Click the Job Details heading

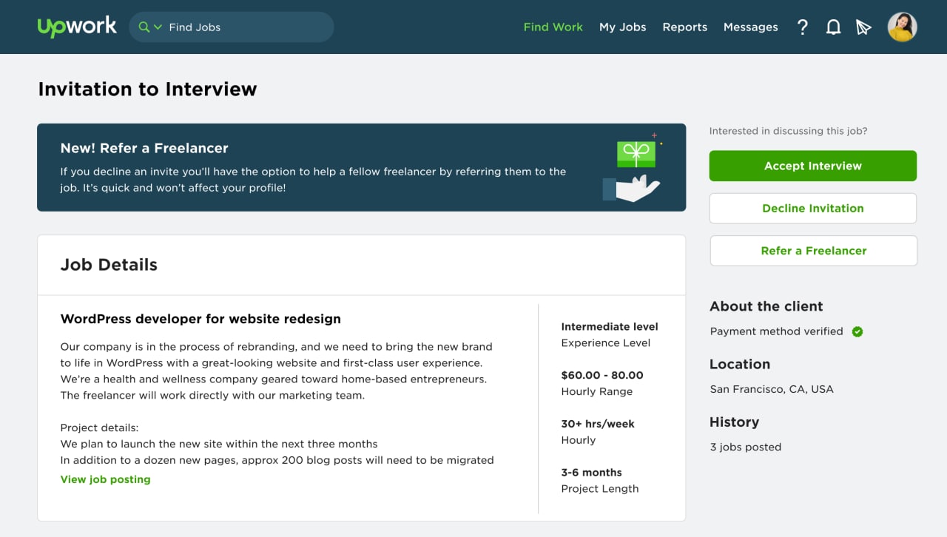click(109, 265)
